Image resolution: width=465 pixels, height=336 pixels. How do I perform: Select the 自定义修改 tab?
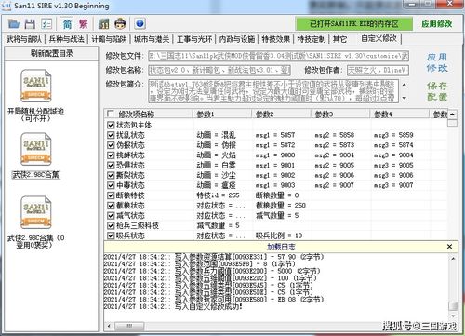tap(379, 38)
